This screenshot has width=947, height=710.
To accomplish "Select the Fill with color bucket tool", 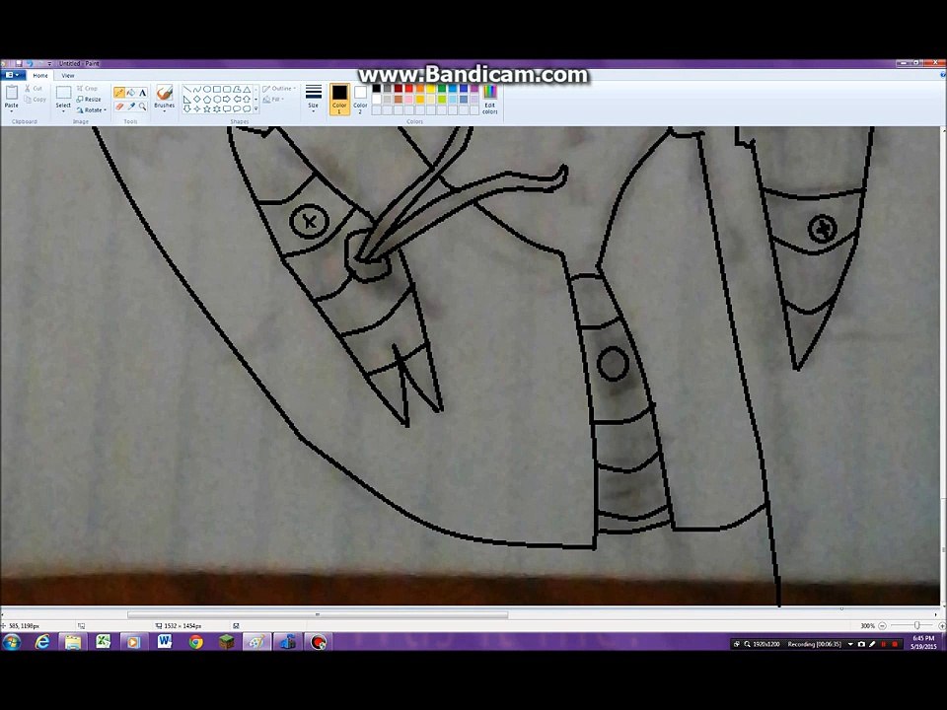I will (x=131, y=93).
